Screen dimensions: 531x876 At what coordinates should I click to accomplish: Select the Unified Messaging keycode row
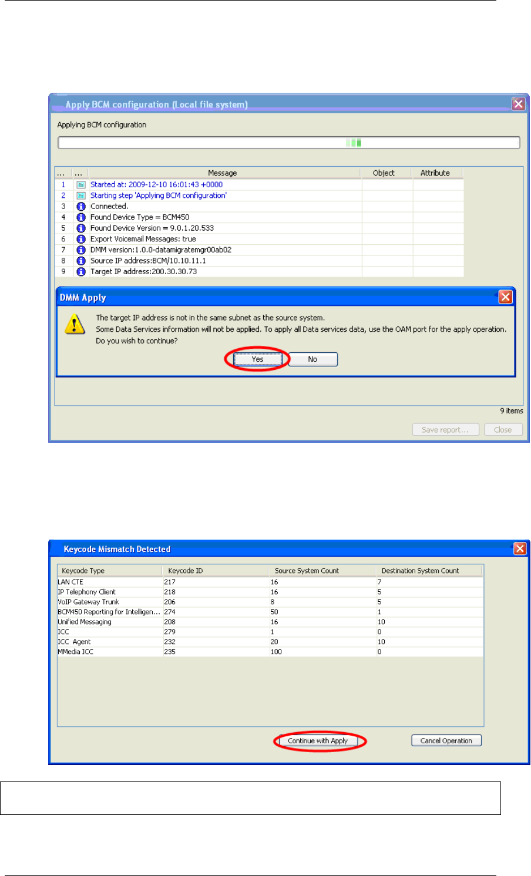tap(270, 622)
